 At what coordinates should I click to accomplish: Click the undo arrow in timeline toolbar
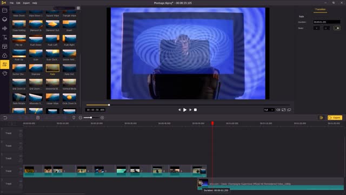tap(5, 118)
